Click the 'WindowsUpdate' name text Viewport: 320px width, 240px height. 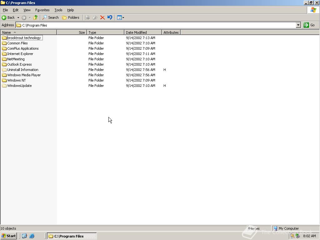click(19, 86)
